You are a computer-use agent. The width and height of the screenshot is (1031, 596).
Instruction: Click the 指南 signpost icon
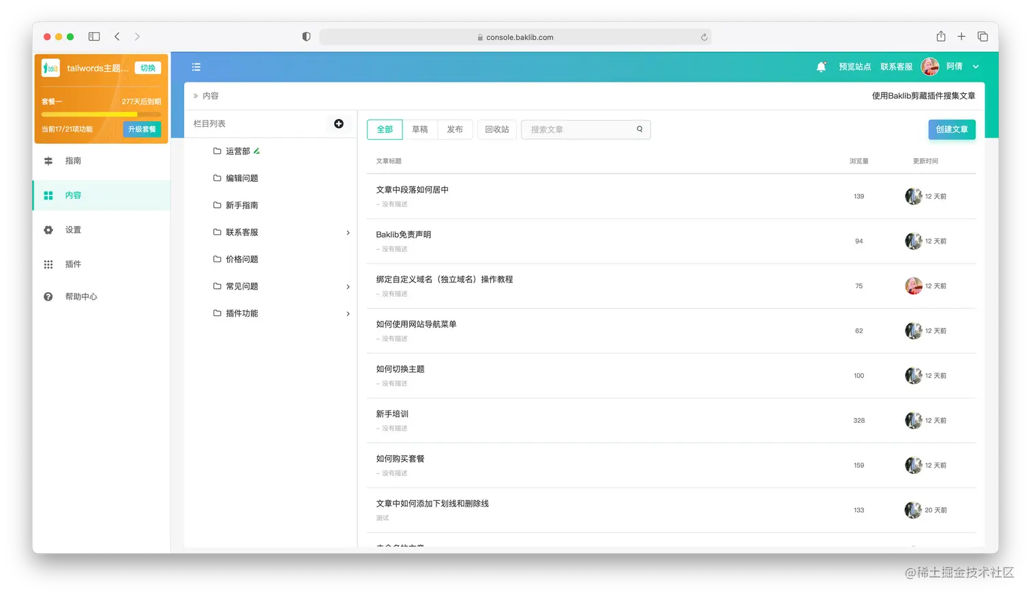48,161
